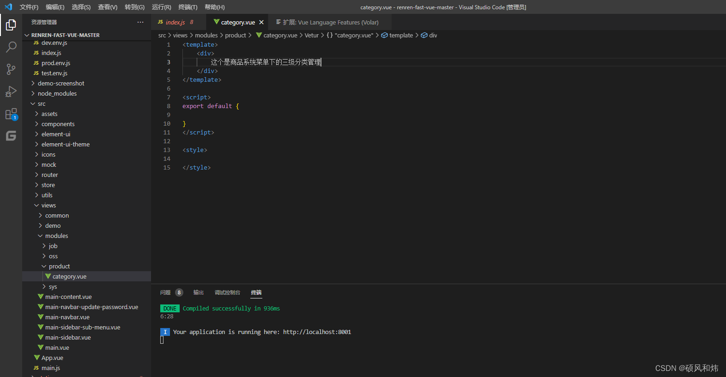Expand the components folder
This screenshot has width=726, height=377.
pyautogui.click(x=87, y=124)
